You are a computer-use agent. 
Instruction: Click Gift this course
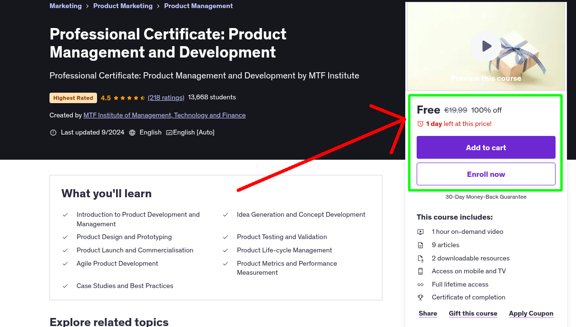(473, 314)
